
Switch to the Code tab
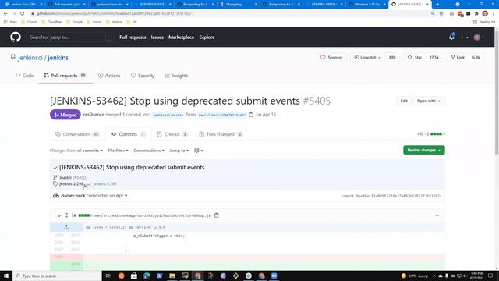[x=24, y=76]
